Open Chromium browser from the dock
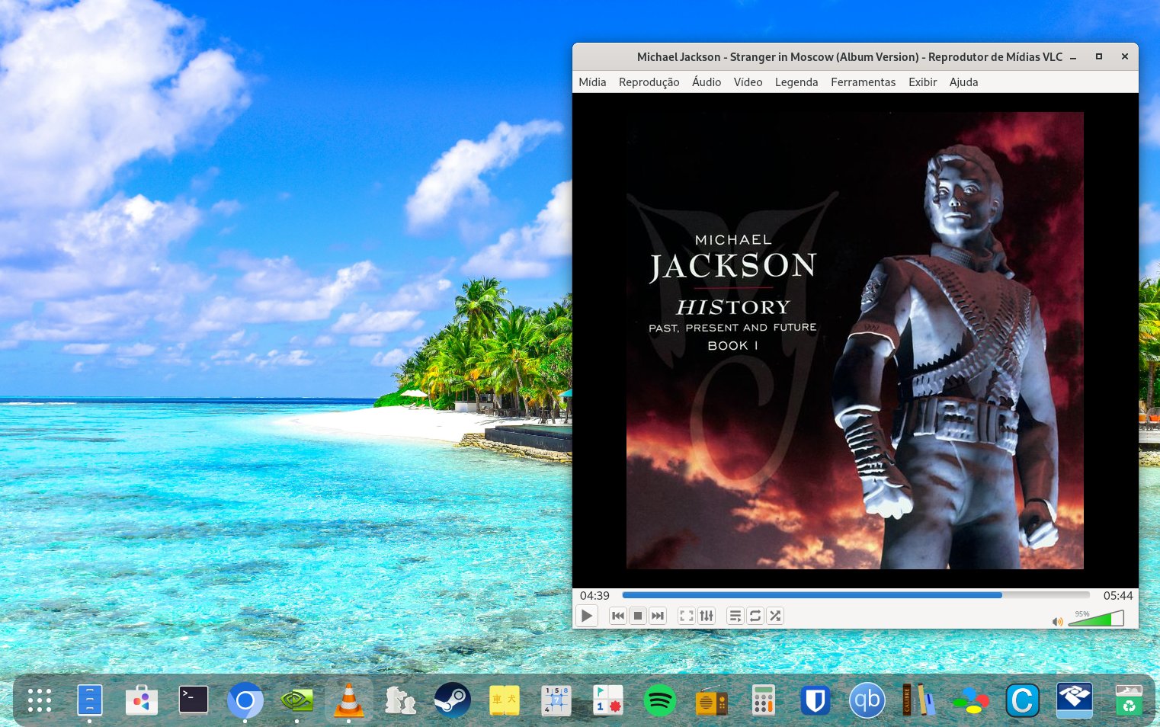Image resolution: width=1160 pixels, height=727 pixels. [245, 700]
